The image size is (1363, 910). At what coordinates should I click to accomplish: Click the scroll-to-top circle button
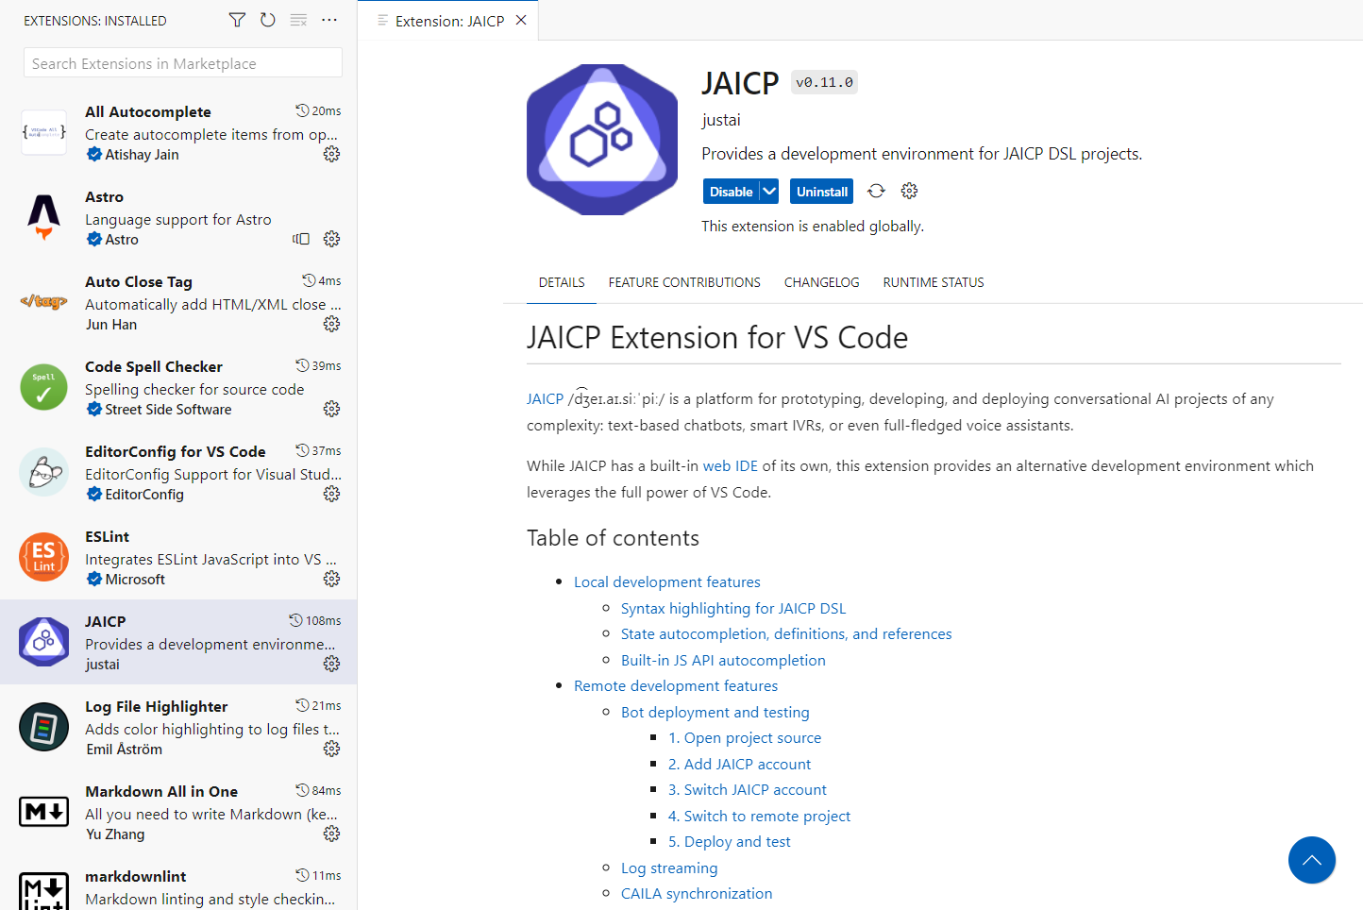coord(1312,860)
